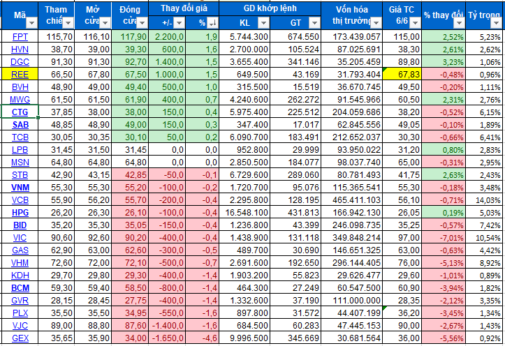The image size is (505, 346).
Task: Open the KL column filter dropdown
Action: click(x=263, y=23)
